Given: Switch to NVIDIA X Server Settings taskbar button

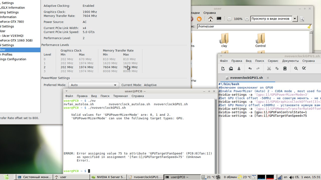Looking at the screenshot, I should point(108,177).
